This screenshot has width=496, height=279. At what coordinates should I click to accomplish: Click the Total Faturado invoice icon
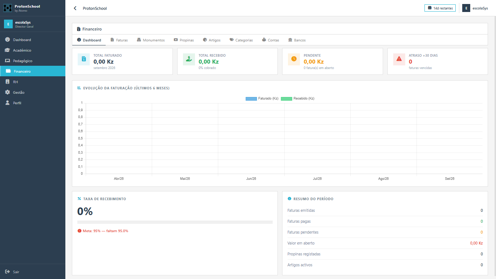click(84, 59)
